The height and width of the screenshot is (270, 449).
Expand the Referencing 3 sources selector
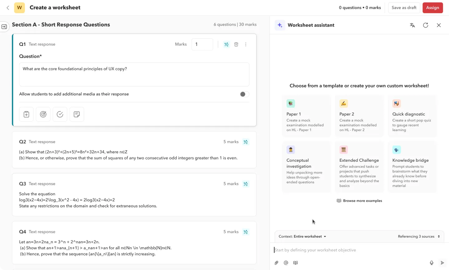(x=419, y=236)
